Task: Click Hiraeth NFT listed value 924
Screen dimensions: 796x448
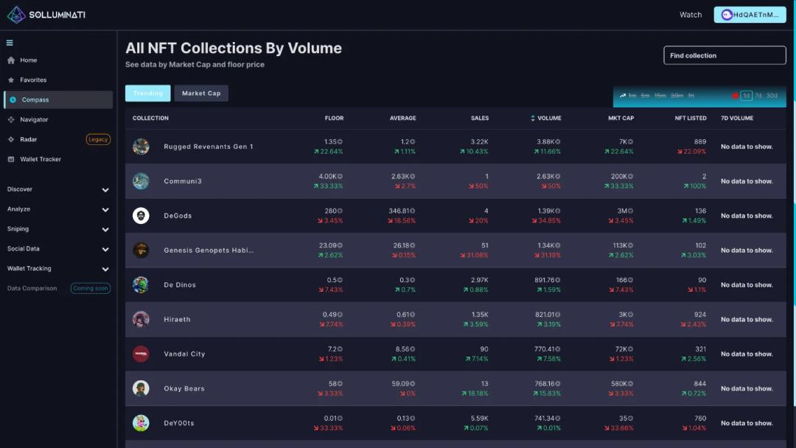Action: (700, 315)
